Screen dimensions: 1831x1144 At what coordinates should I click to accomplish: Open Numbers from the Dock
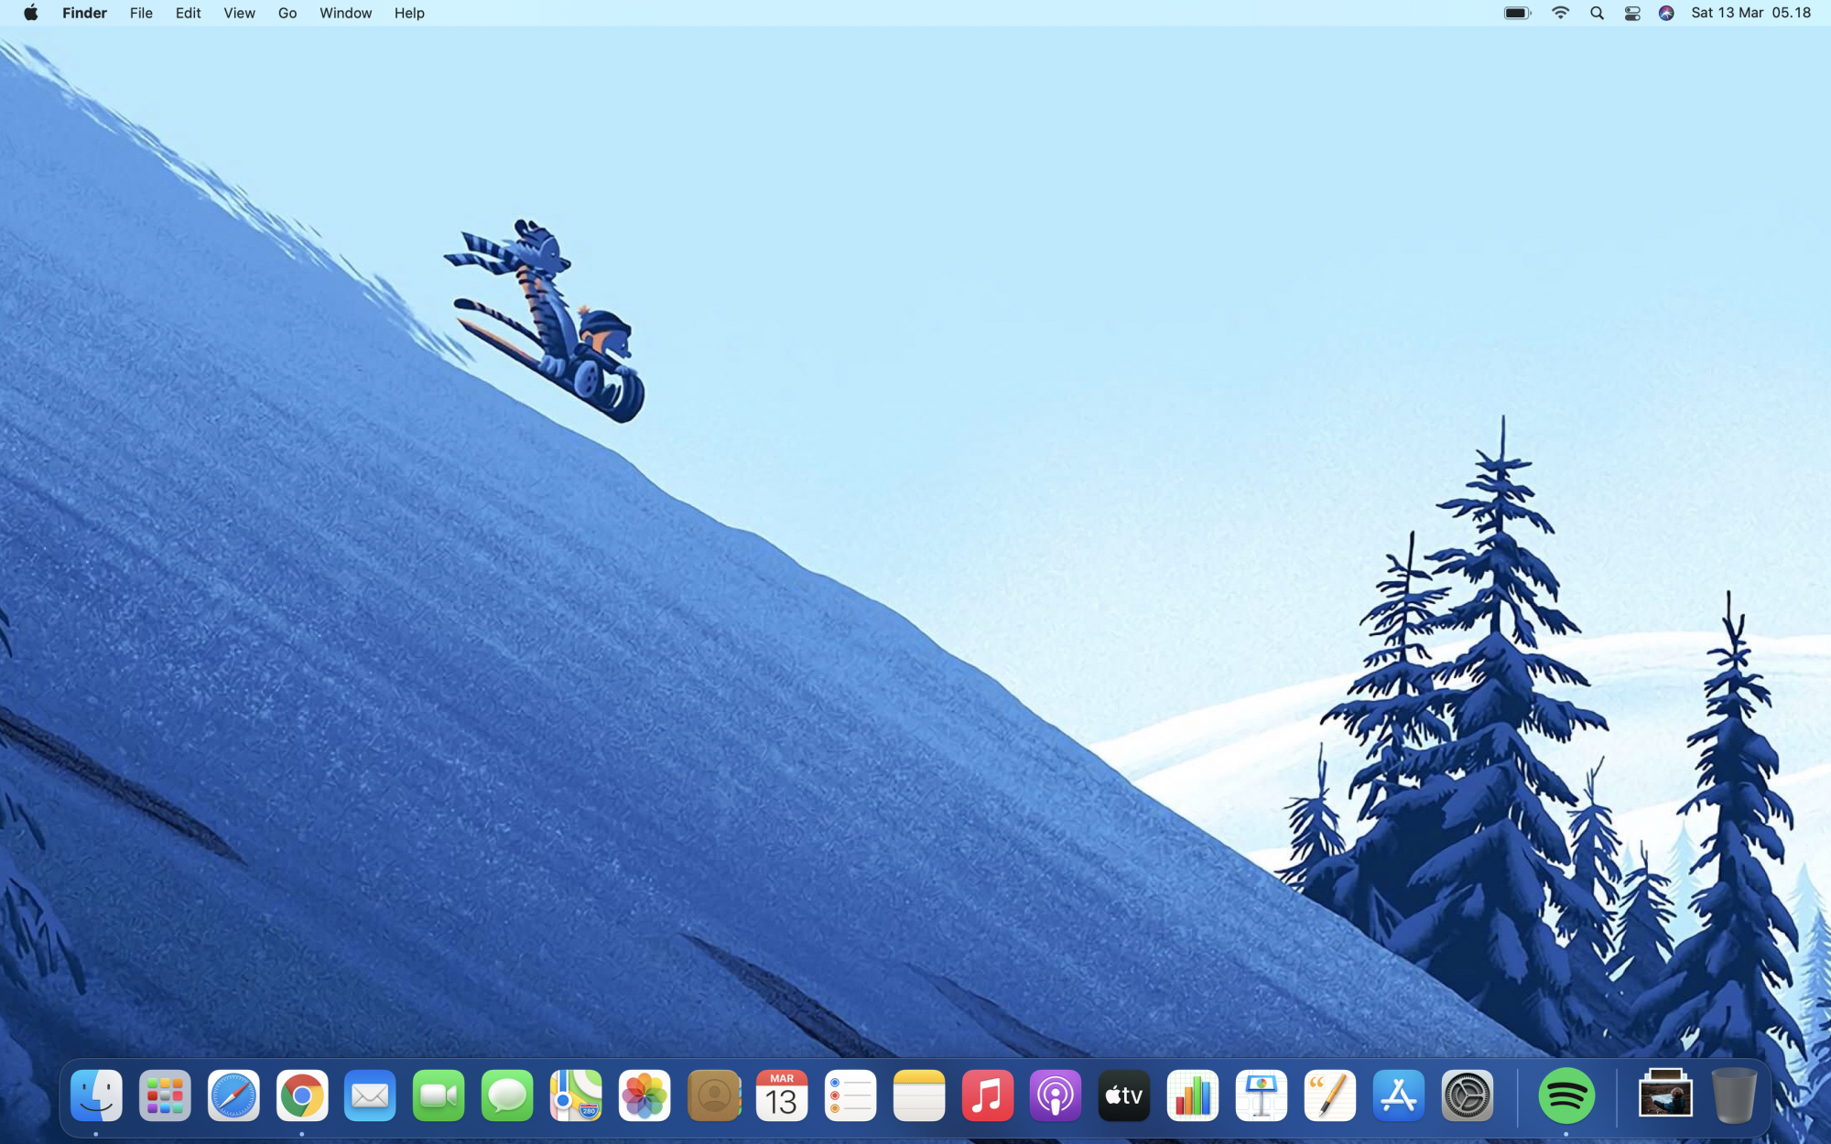1193,1095
